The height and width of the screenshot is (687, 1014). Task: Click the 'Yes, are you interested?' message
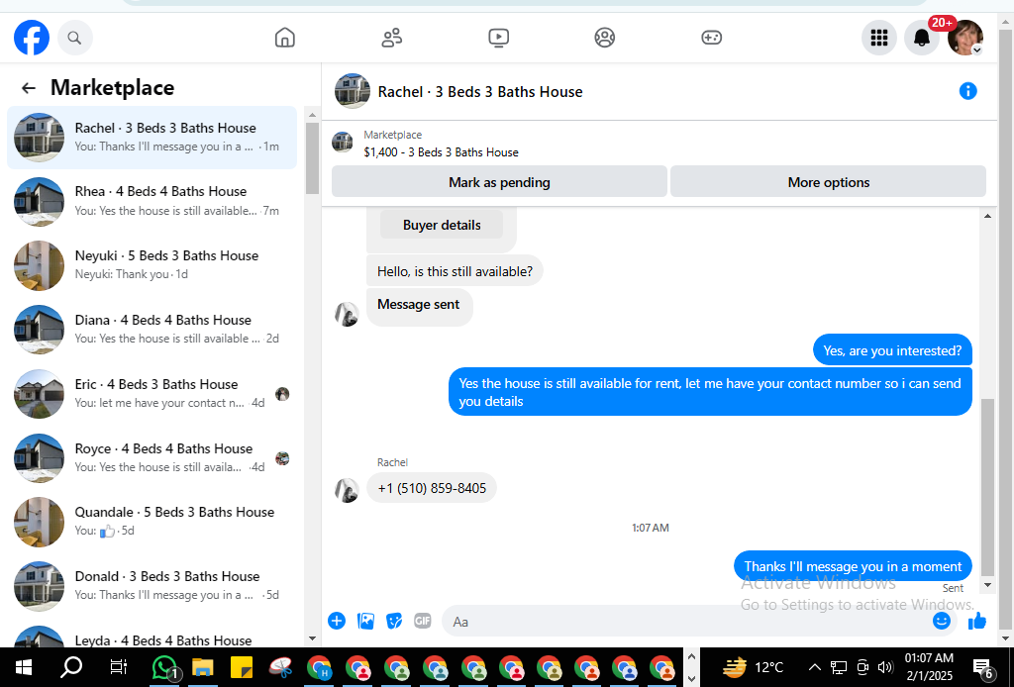[x=892, y=350]
